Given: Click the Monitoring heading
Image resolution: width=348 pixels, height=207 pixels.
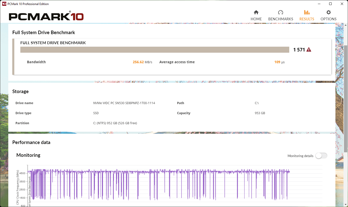Looking at the screenshot, I should click(28, 155).
